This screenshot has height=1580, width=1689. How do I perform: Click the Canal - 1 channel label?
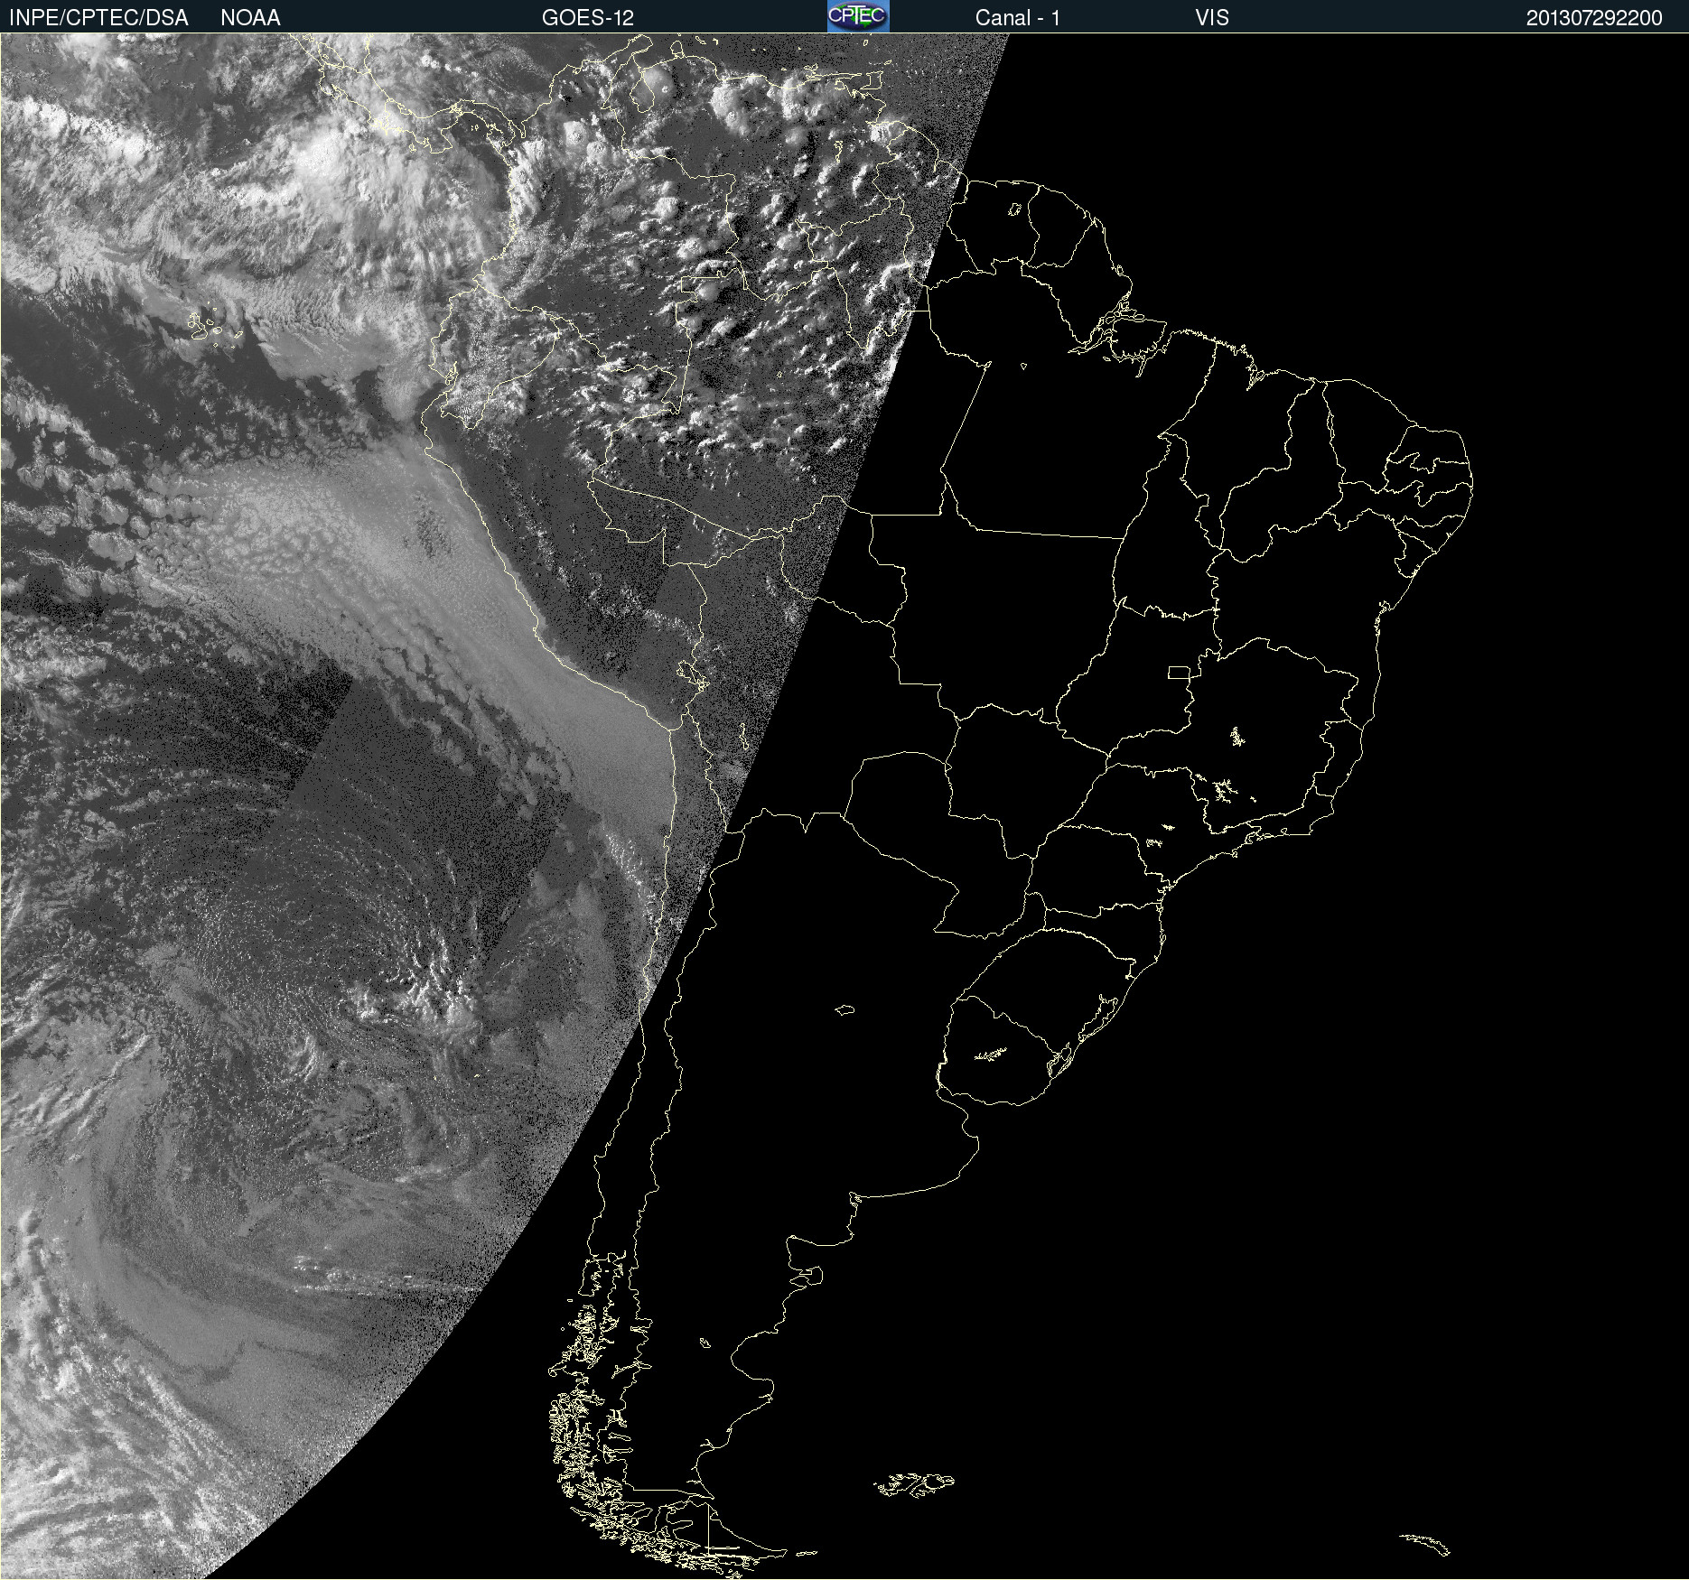click(x=1018, y=18)
